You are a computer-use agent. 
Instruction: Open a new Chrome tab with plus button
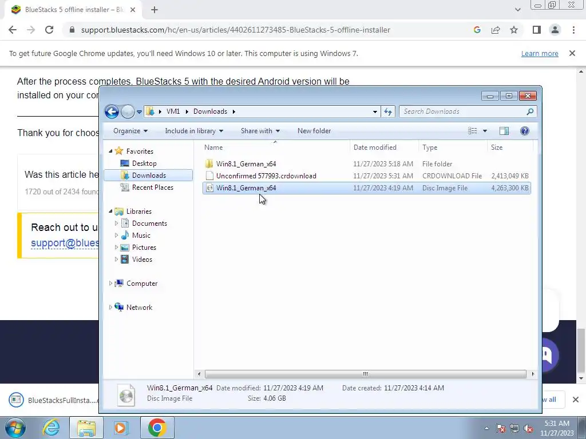pos(155,10)
